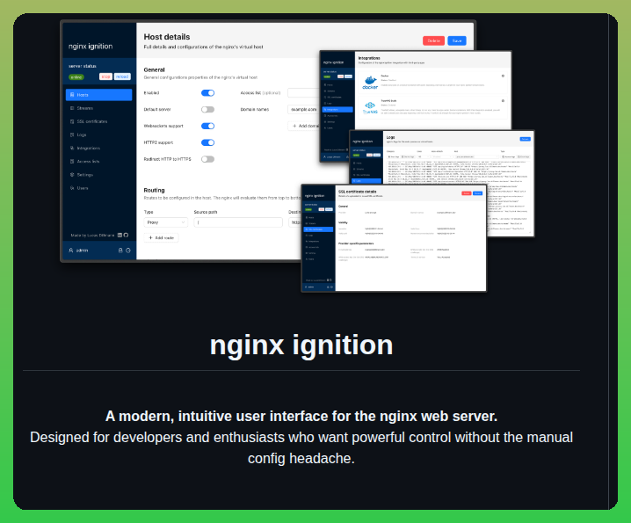Click 'A modern, intuitive user interface' tagline
The width and height of the screenshot is (631, 523).
click(301, 417)
